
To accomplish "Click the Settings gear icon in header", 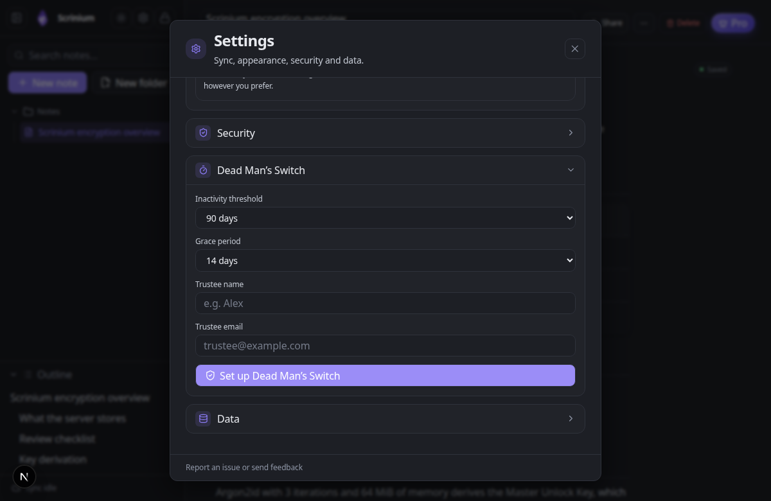I will [196, 49].
